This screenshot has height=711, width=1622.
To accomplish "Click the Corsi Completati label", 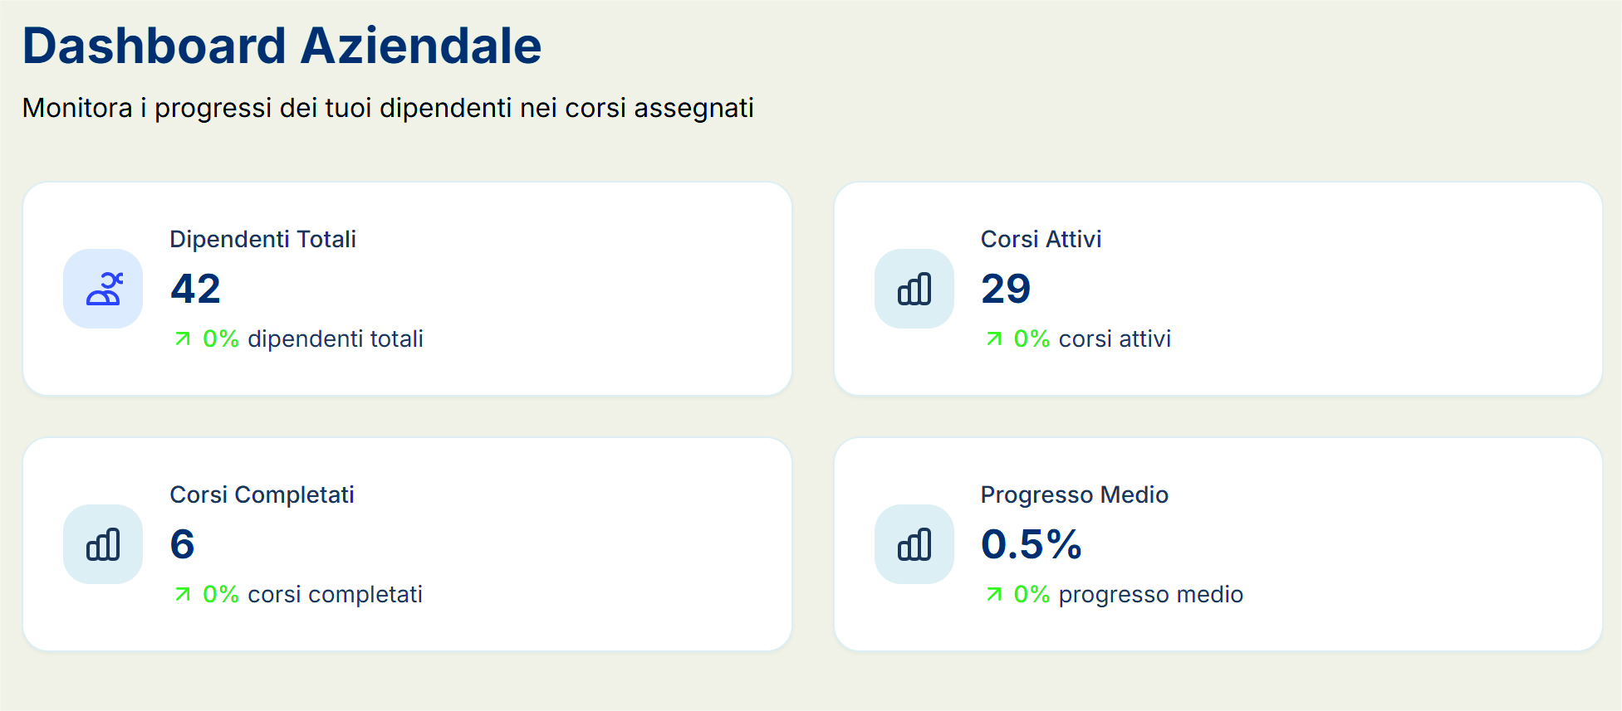I will pos(262,494).
